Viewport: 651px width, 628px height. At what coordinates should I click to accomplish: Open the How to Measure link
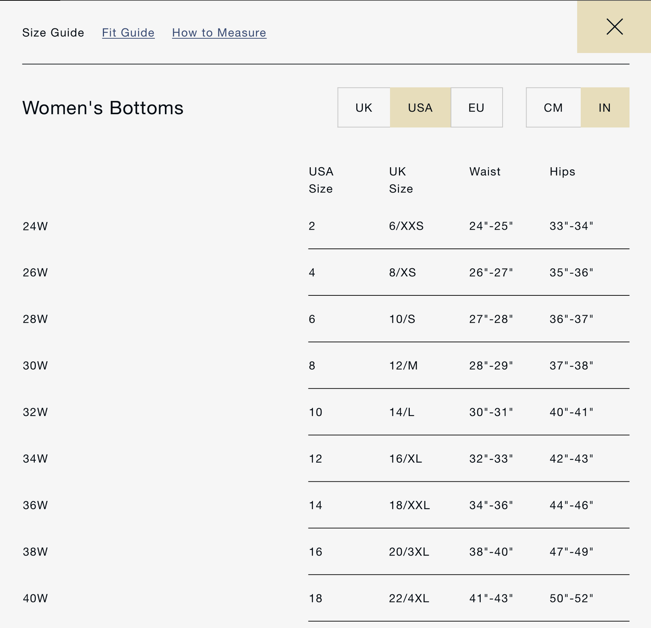pos(219,33)
